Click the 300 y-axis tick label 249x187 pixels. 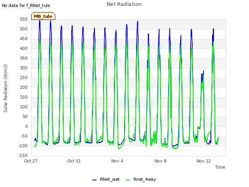[x=24, y=68]
